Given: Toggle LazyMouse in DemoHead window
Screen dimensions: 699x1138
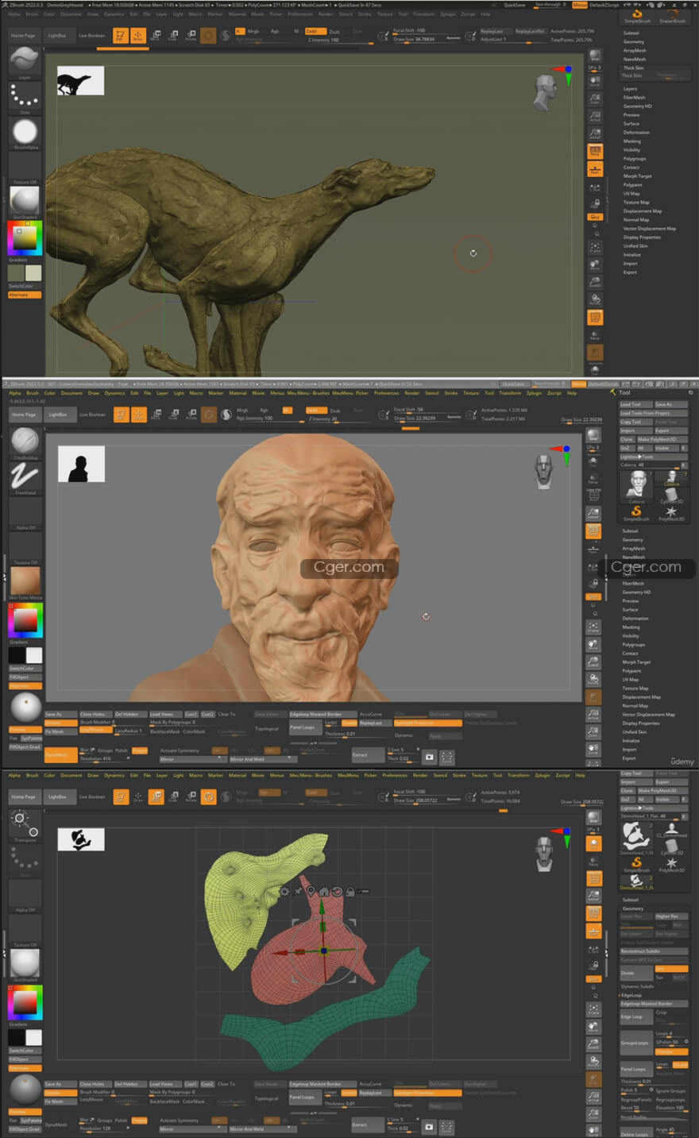Looking at the screenshot, I should pyautogui.click(x=92, y=1100).
